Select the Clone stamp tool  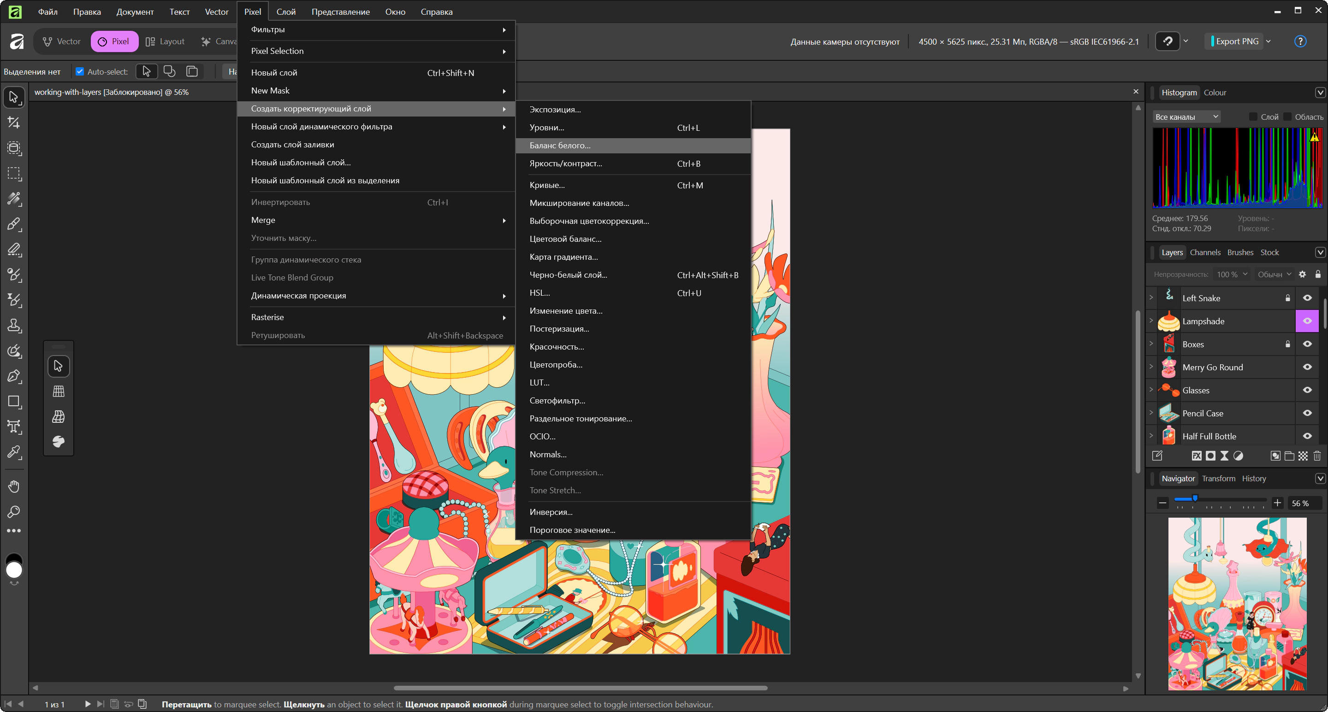[14, 325]
